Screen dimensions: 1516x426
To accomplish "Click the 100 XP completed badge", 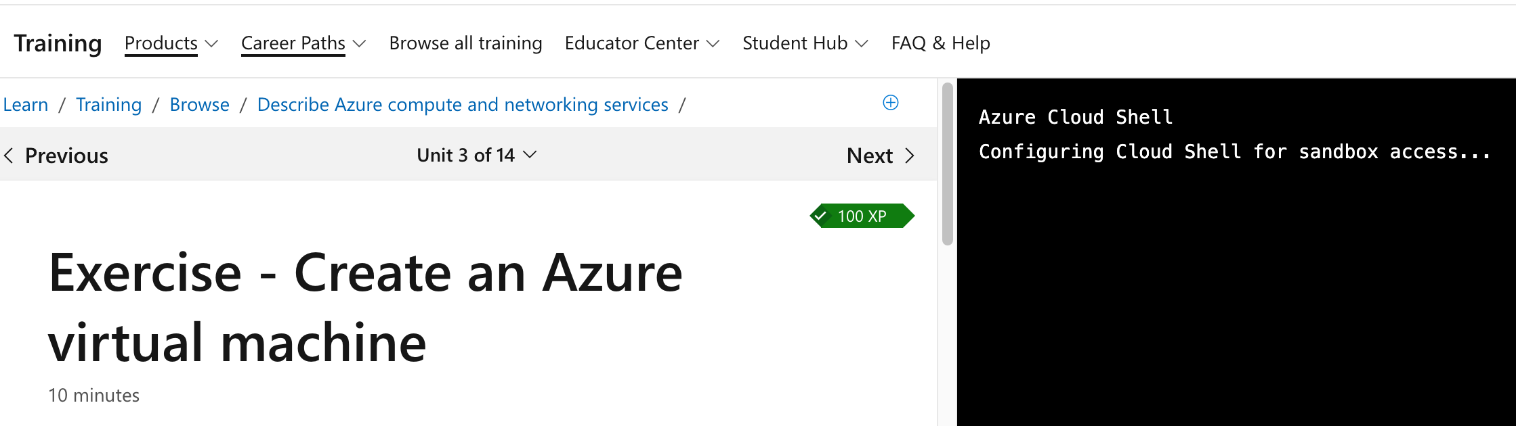I will (862, 216).
